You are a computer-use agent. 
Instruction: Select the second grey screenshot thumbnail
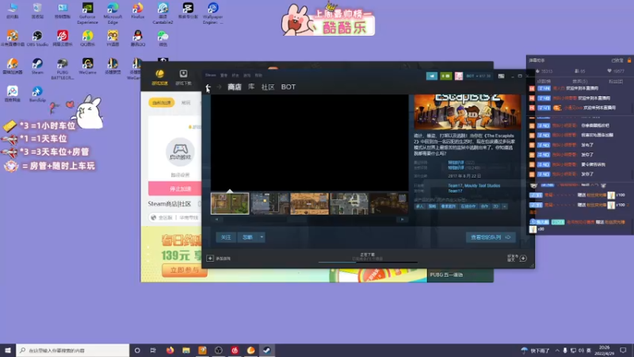point(269,204)
